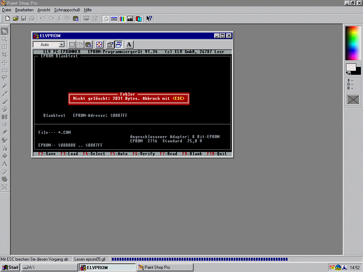Viewport: 363px width, 272px height.
Task: Open the Schnappschuß menu
Action: point(67,10)
